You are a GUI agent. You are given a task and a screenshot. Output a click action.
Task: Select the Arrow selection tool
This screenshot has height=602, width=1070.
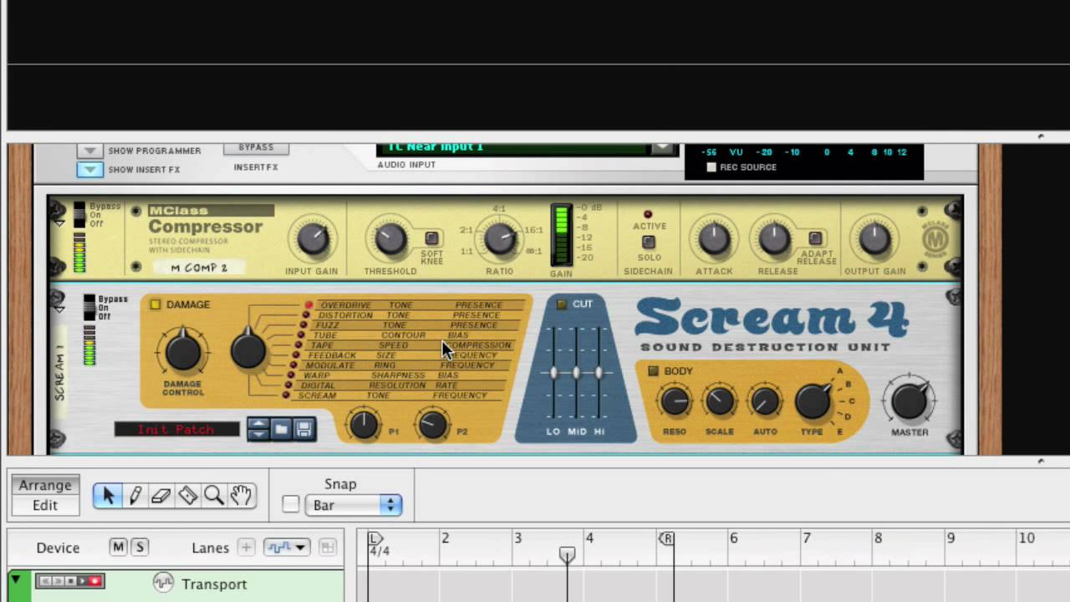[107, 496]
